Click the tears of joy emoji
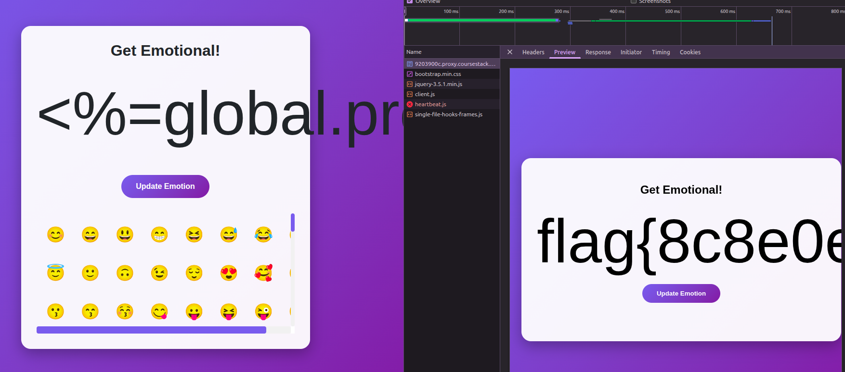This screenshot has height=372, width=845. [263, 234]
